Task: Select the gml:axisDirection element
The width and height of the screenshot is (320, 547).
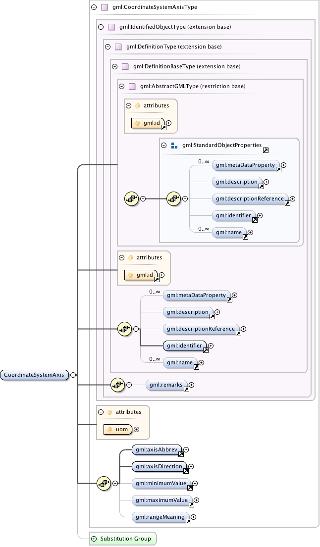Action: point(159,466)
